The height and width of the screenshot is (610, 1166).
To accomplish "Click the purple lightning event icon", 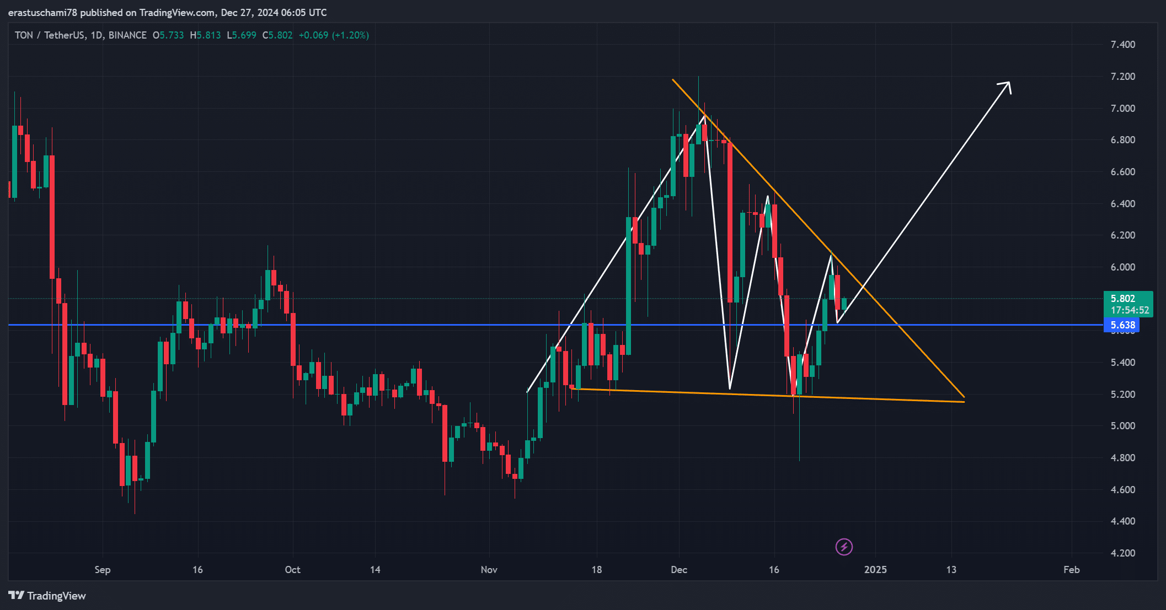I will [844, 547].
